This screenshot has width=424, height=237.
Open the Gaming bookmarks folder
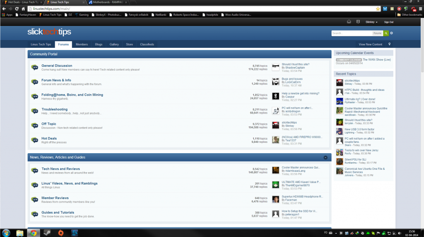tap(82, 15)
